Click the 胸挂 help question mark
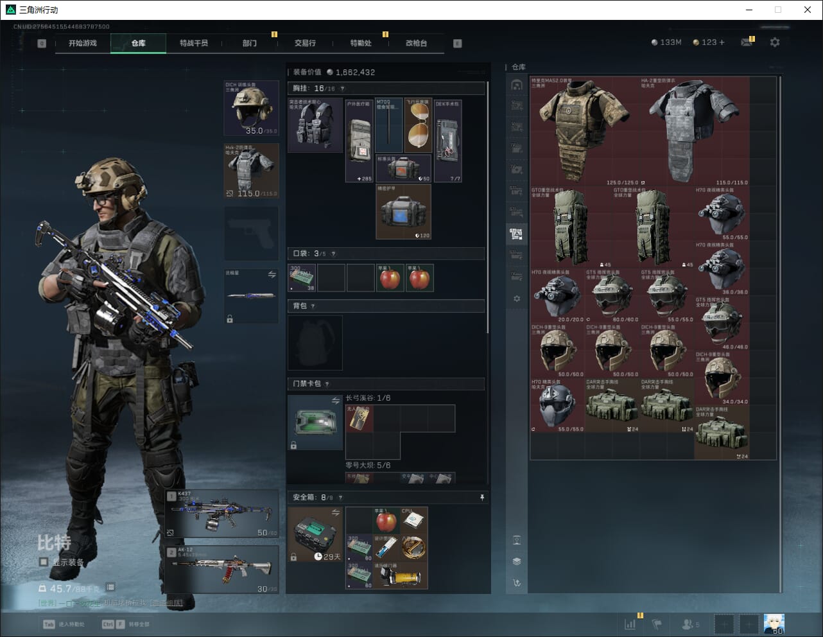This screenshot has height=637, width=823. point(342,89)
